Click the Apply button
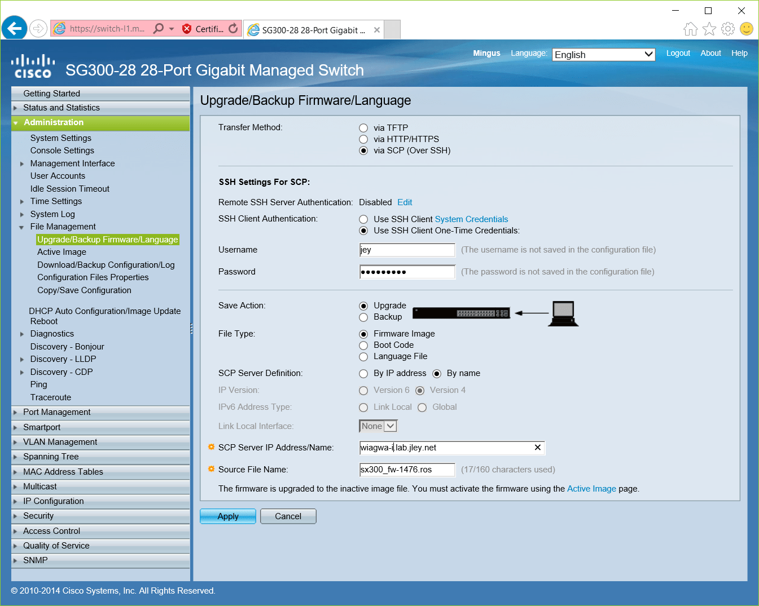This screenshot has width=759, height=606. click(228, 516)
